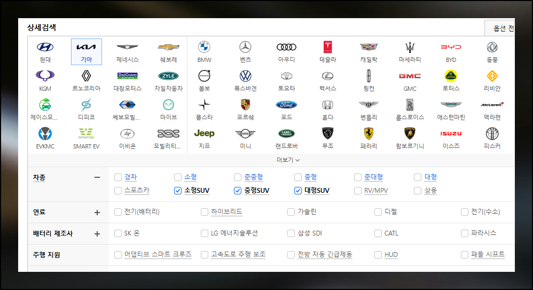The height and width of the screenshot is (290, 533).
Task: Select the Land Rover (랜드로버) logo
Action: click(287, 134)
